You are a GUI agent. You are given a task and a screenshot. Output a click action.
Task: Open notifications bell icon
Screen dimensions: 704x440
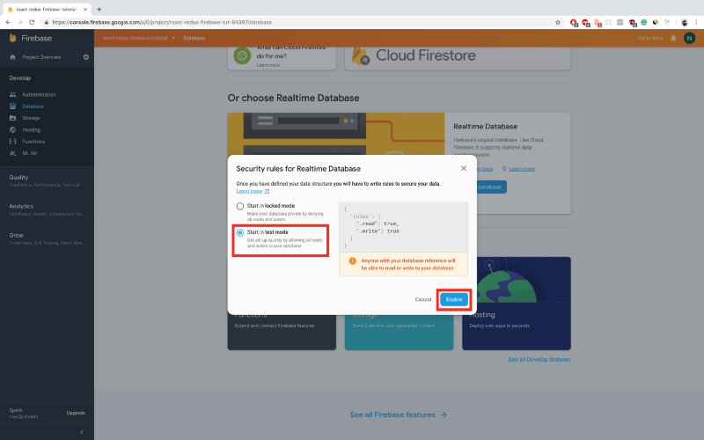pos(673,38)
